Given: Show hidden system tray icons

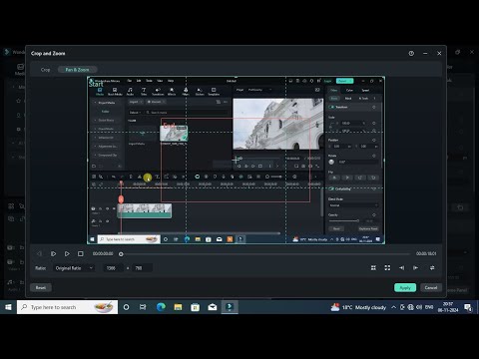Looking at the screenshot, I should coord(393,307).
